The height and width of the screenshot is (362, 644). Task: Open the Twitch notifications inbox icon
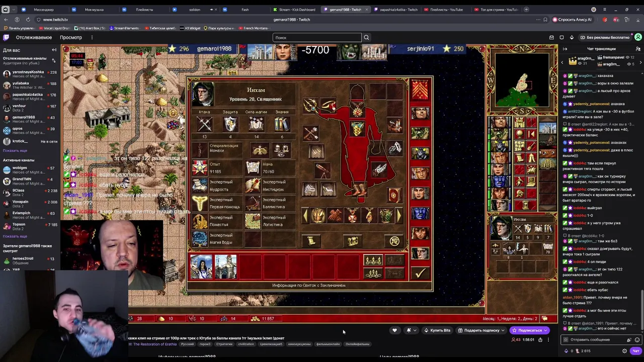pos(551,37)
